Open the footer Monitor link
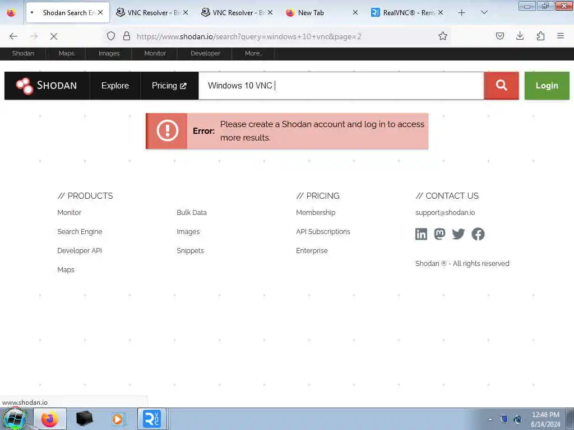Image resolution: width=574 pixels, height=430 pixels. [x=69, y=212]
